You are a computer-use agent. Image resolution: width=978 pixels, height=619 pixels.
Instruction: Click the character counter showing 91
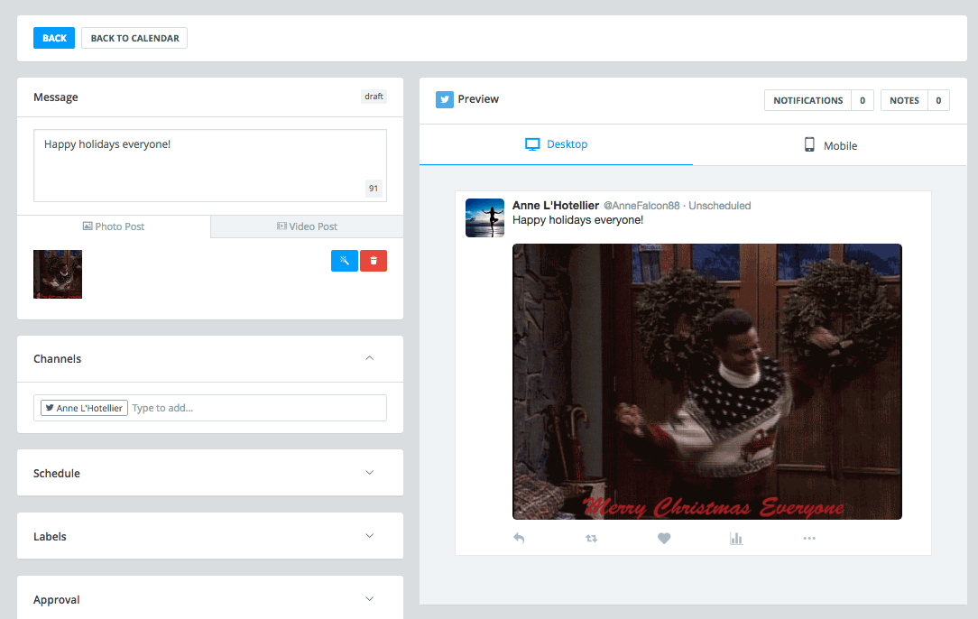point(373,188)
